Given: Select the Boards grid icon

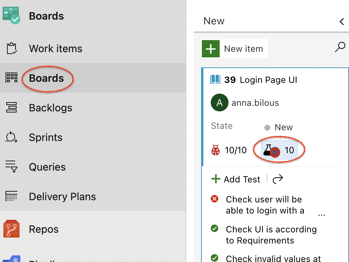Looking at the screenshot, I should 11,78.
